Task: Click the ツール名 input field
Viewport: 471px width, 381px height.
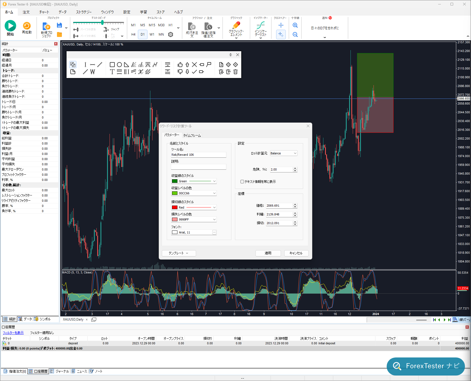Action: click(199, 155)
